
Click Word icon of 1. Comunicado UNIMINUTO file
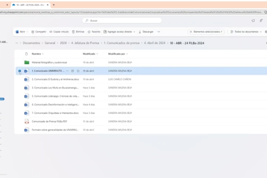(x=27, y=71)
